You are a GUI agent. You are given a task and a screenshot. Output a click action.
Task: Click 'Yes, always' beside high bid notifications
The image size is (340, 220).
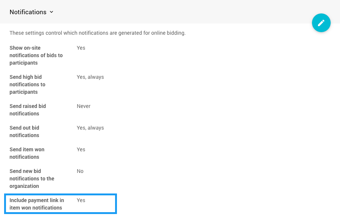pyautogui.click(x=90, y=77)
